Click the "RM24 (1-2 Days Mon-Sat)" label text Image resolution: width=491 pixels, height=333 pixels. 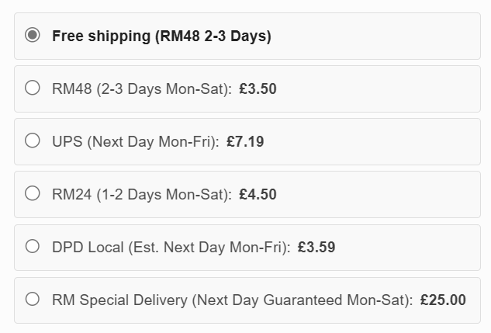click(x=142, y=195)
